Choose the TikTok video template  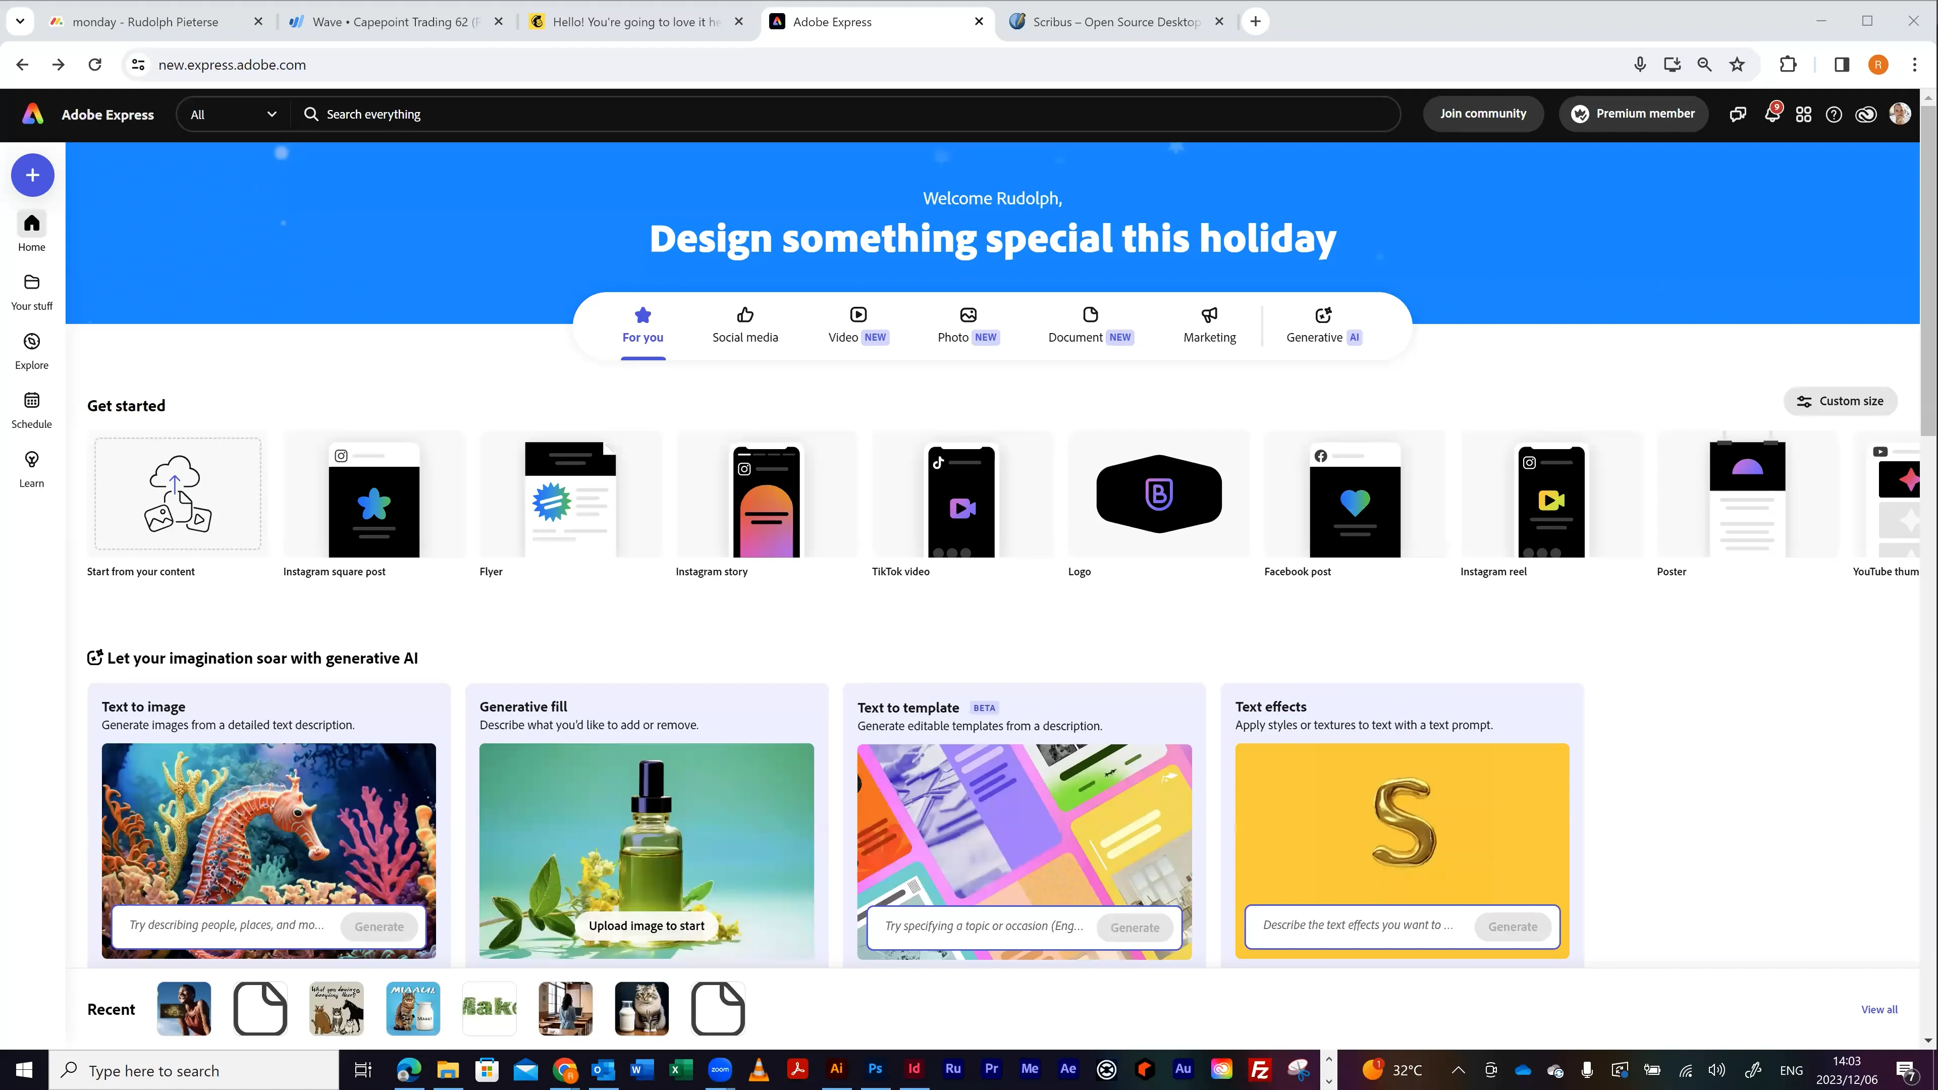962,505
